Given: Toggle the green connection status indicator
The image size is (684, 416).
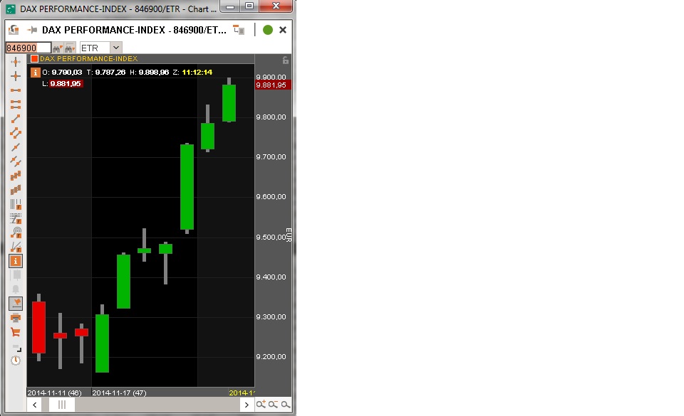Looking at the screenshot, I should 267,30.
